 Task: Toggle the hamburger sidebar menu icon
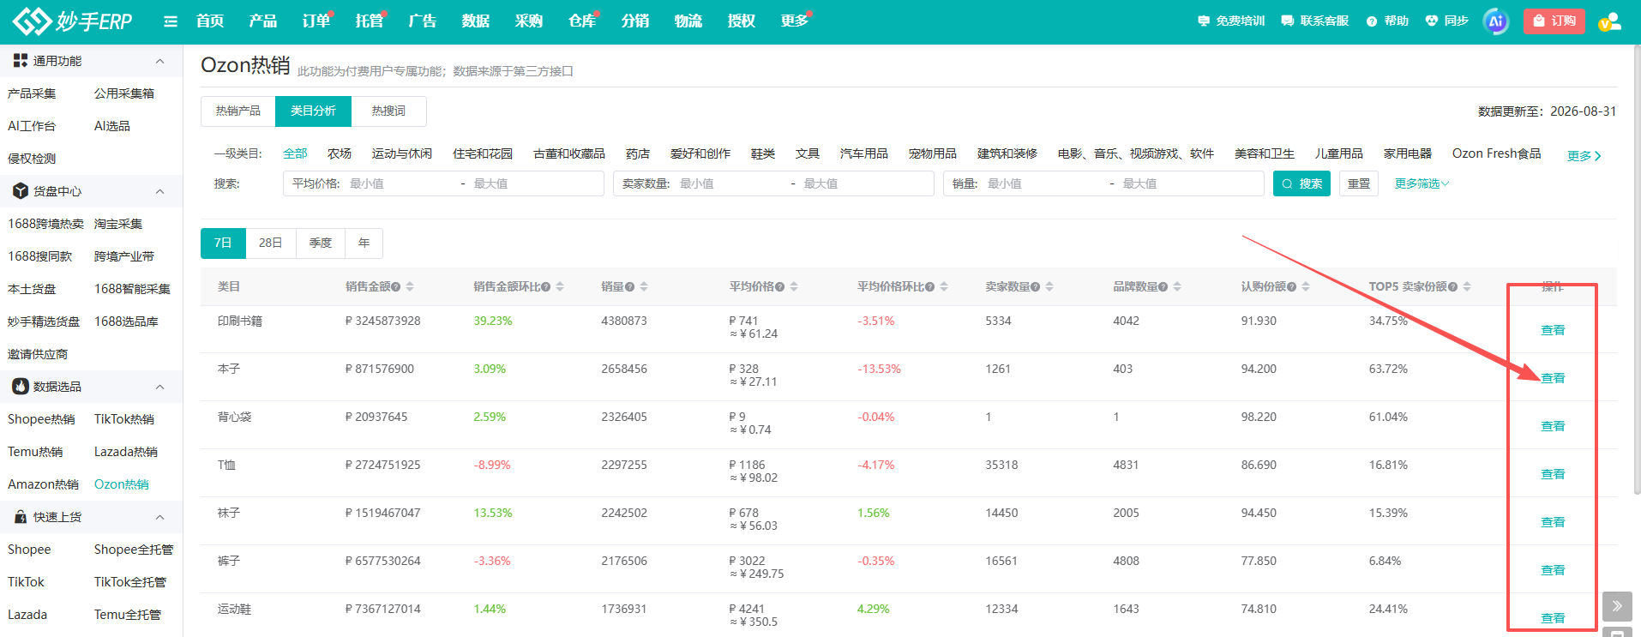pos(171,21)
